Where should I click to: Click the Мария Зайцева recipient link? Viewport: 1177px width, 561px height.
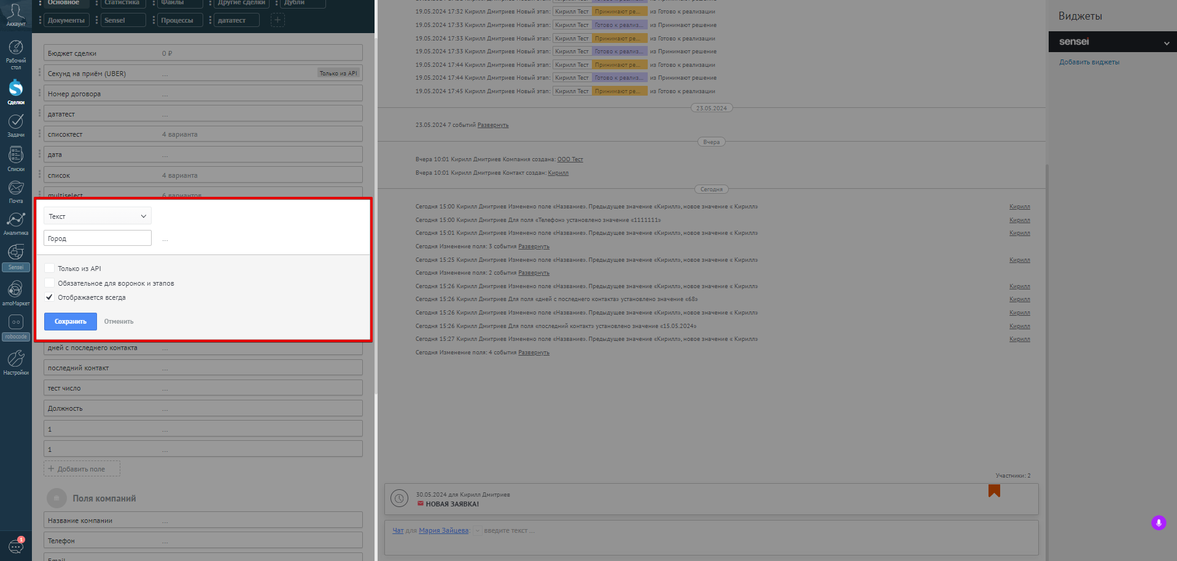443,531
